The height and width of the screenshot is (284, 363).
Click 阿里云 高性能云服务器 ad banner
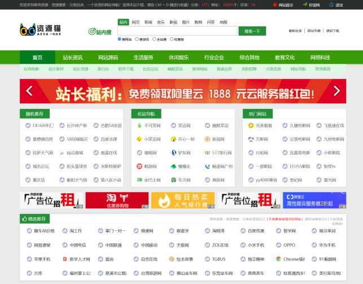[x=314, y=200]
